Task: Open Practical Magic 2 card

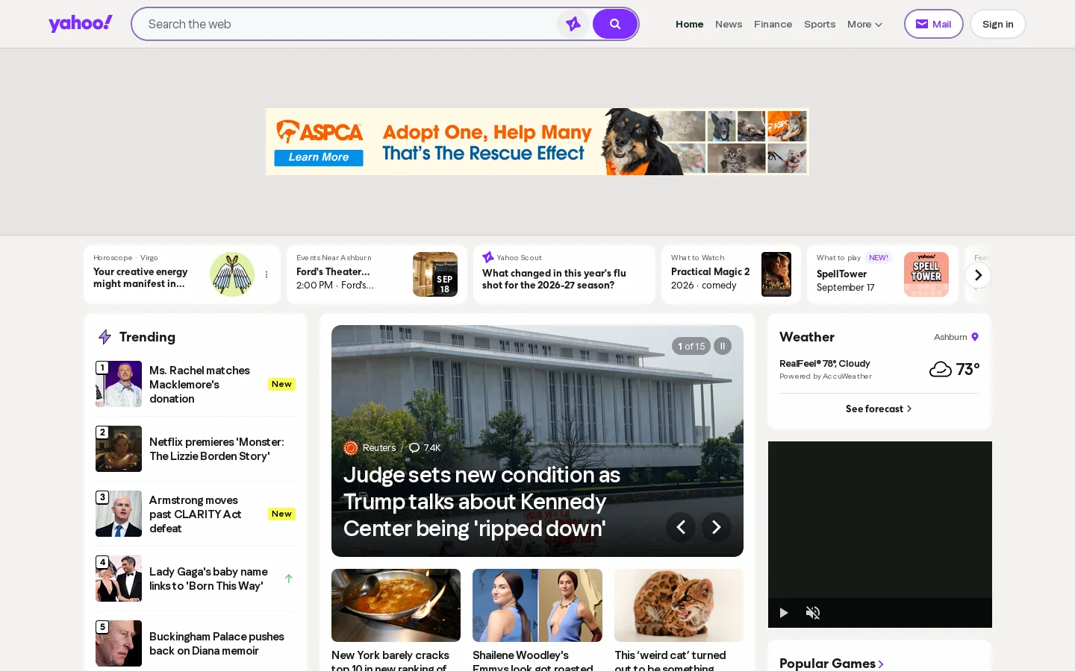Action: [731, 274]
